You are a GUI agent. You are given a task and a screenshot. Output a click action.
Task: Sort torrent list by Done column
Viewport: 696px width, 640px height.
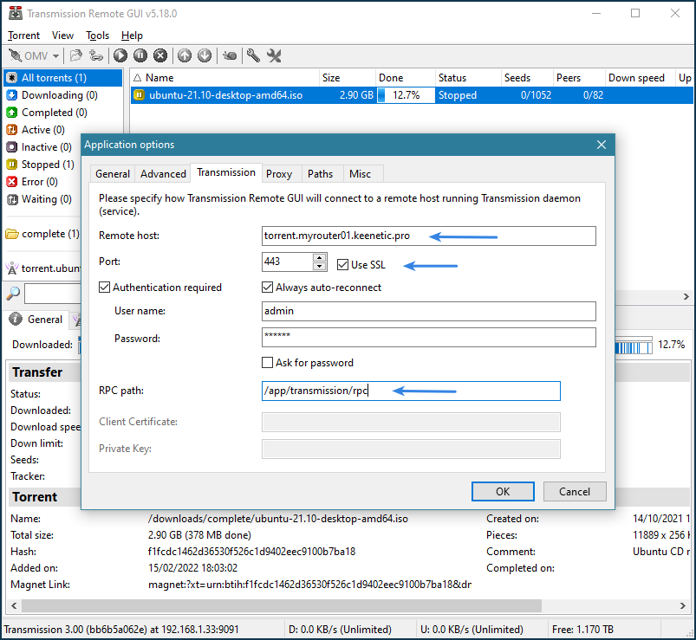point(406,78)
